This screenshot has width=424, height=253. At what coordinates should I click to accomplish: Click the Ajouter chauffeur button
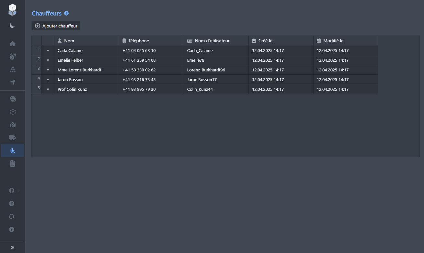pos(56,26)
